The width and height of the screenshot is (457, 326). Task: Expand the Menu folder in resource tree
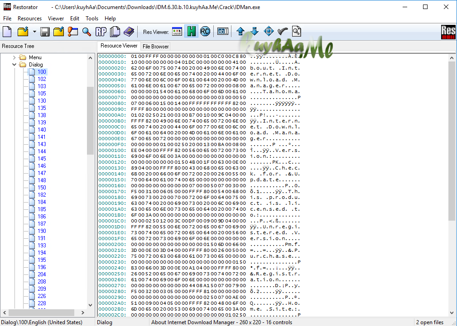[x=14, y=57]
